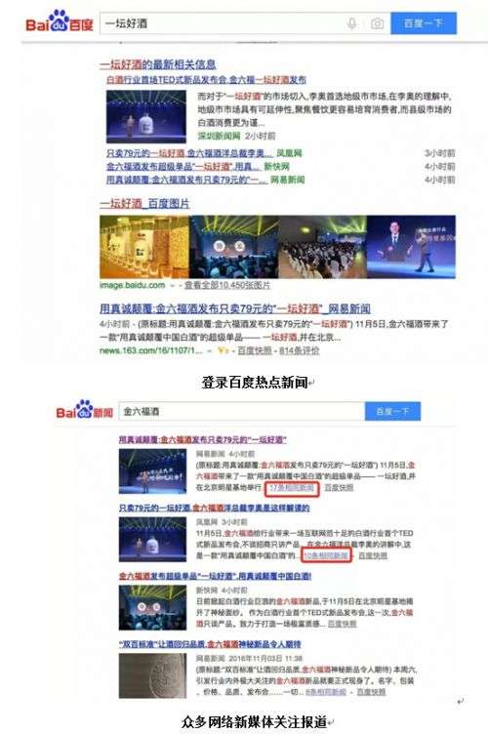Click the 百度一下 button in news search
The width and height of the screenshot is (488, 735).
tap(392, 412)
